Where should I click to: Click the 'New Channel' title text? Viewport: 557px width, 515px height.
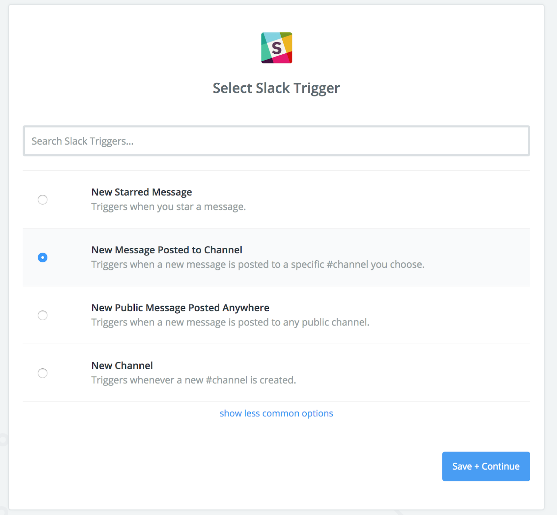coord(122,366)
